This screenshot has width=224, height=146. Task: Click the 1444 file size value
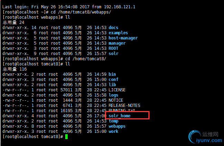click(68, 100)
